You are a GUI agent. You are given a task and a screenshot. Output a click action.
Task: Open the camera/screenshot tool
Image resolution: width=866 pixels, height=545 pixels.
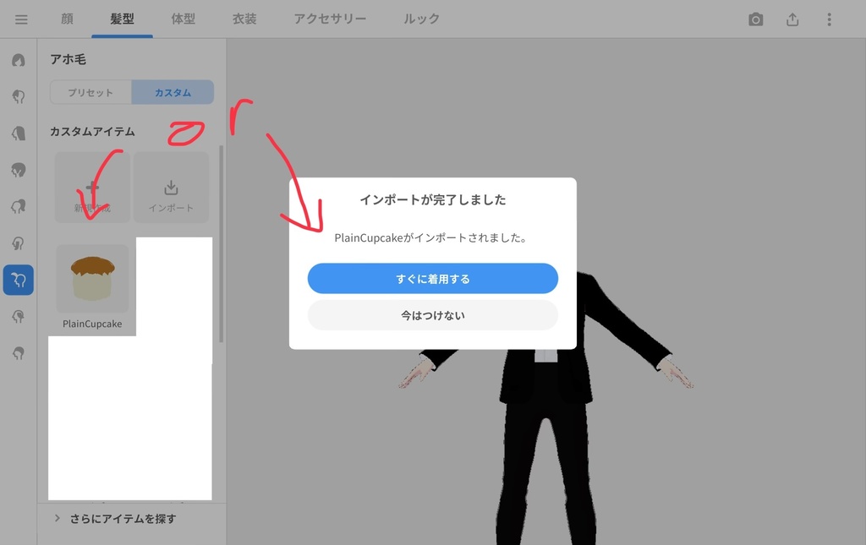tap(755, 19)
